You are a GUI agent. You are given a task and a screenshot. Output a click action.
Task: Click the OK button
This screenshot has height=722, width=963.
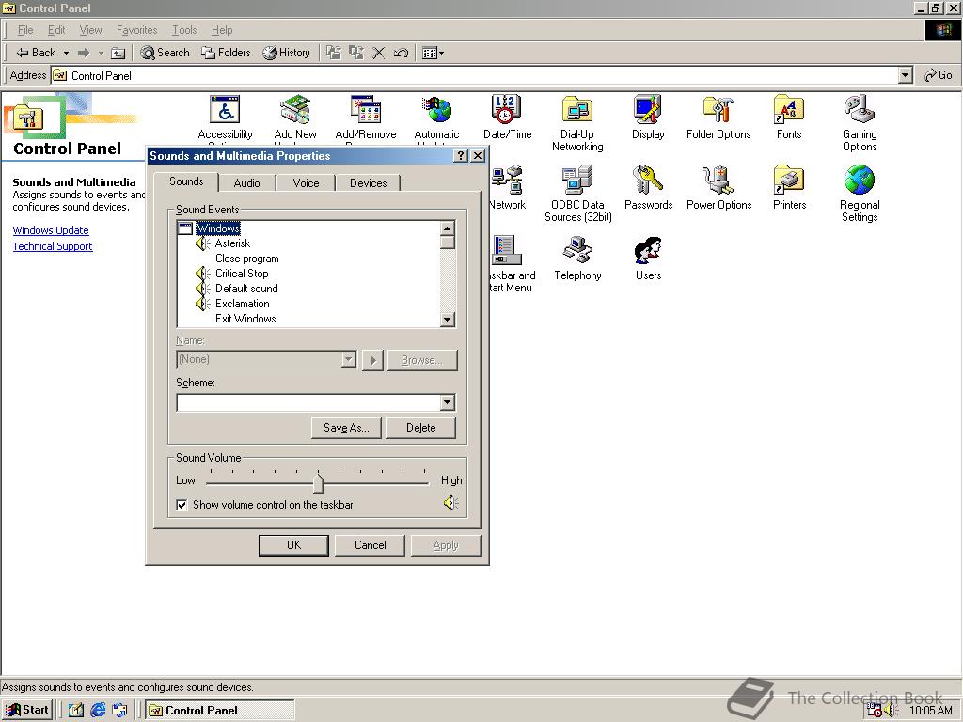293,545
